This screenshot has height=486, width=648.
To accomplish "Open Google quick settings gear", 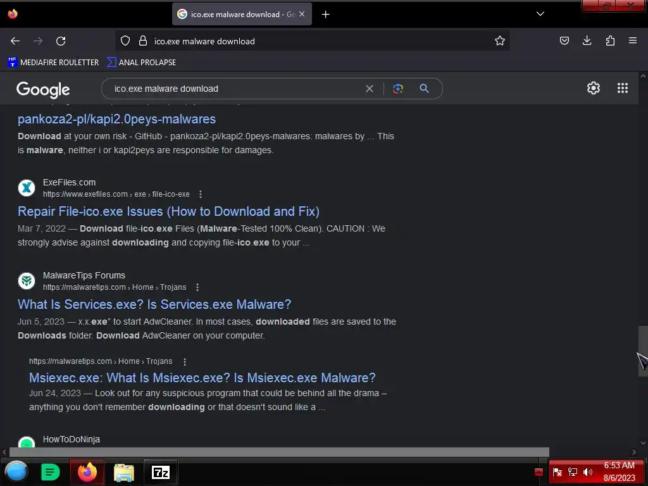I will click(x=594, y=88).
